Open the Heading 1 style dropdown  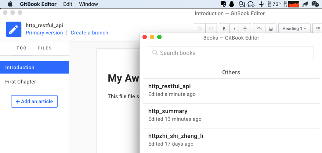click(294, 29)
